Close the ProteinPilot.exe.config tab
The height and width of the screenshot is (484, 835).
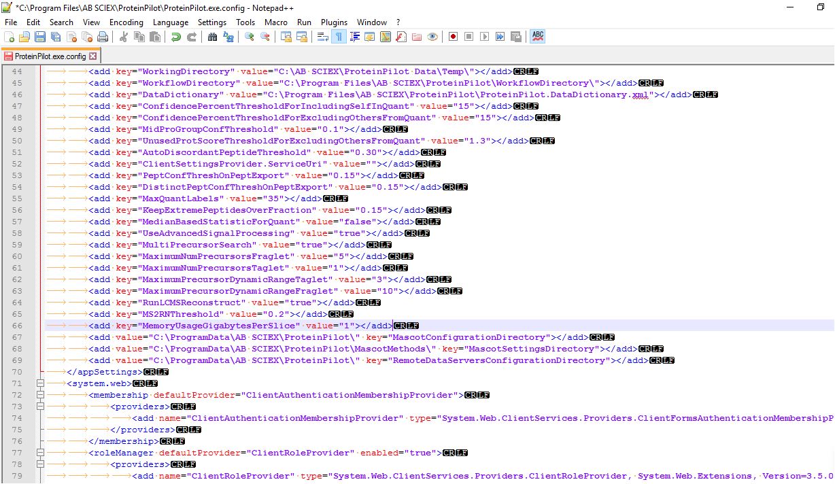93,56
